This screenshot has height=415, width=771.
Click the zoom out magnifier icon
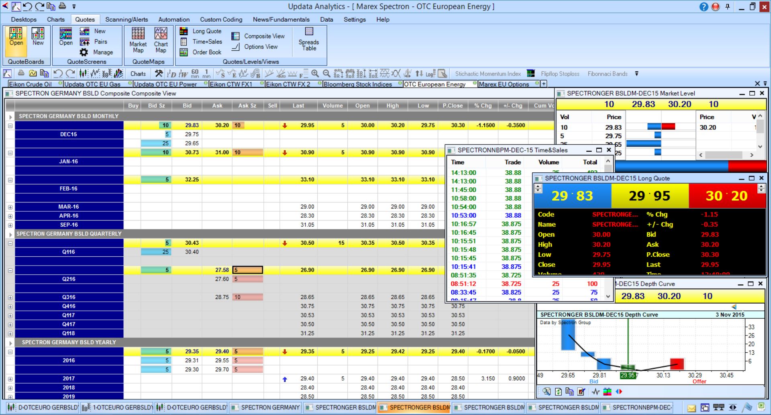(x=326, y=74)
